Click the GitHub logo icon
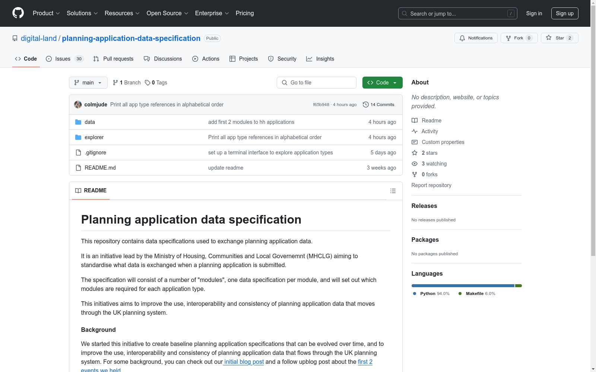The height and width of the screenshot is (372, 596). 18,13
